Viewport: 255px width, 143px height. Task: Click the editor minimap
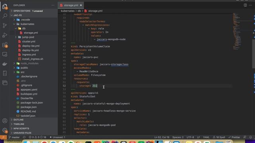pos(242,32)
